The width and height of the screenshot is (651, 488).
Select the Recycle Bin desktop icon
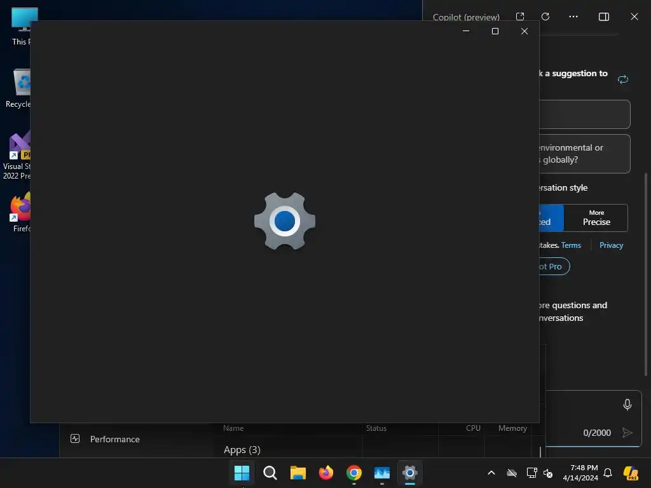[x=18, y=88]
